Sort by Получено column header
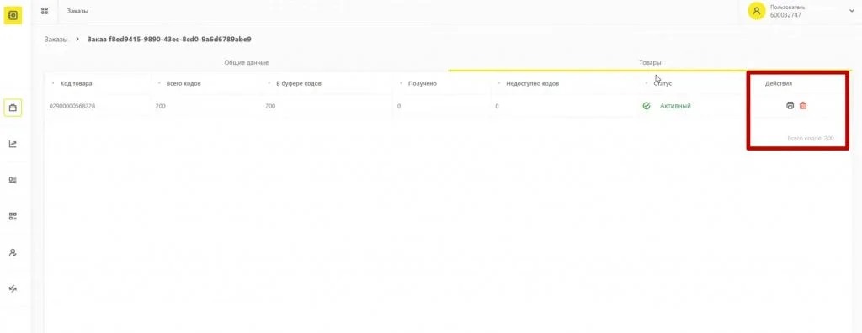The width and height of the screenshot is (862, 333). click(423, 83)
